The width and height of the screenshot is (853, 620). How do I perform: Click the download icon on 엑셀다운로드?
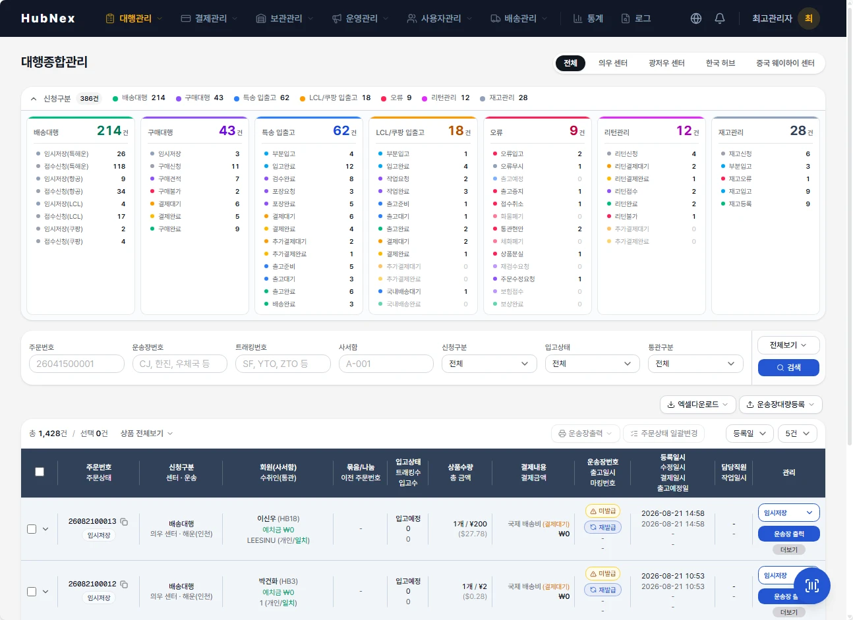pos(671,405)
